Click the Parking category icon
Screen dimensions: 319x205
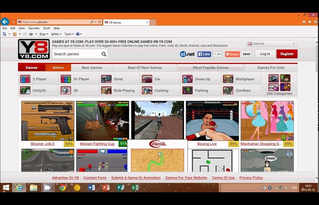click(187, 90)
